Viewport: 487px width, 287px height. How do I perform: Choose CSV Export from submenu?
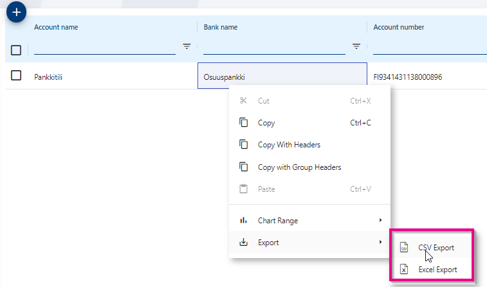pyautogui.click(x=436, y=248)
